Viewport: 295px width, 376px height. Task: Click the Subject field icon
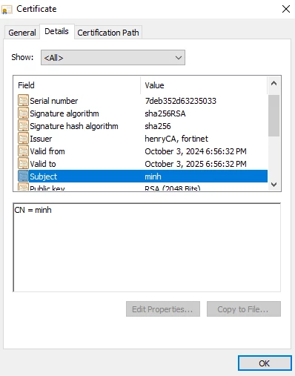23,177
